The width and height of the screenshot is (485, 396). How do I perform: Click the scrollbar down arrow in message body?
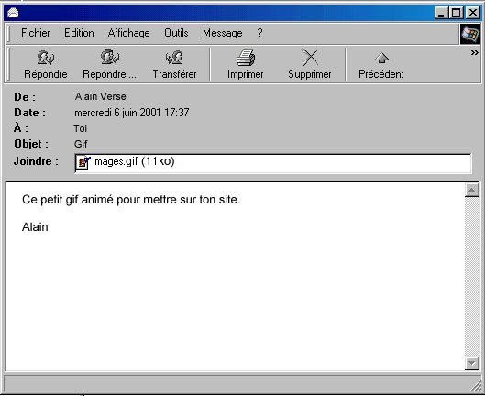coord(471,363)
